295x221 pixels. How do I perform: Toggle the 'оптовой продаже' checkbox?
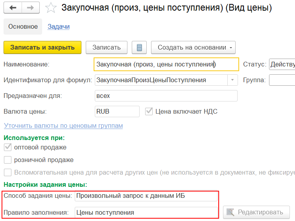point(7,147)
